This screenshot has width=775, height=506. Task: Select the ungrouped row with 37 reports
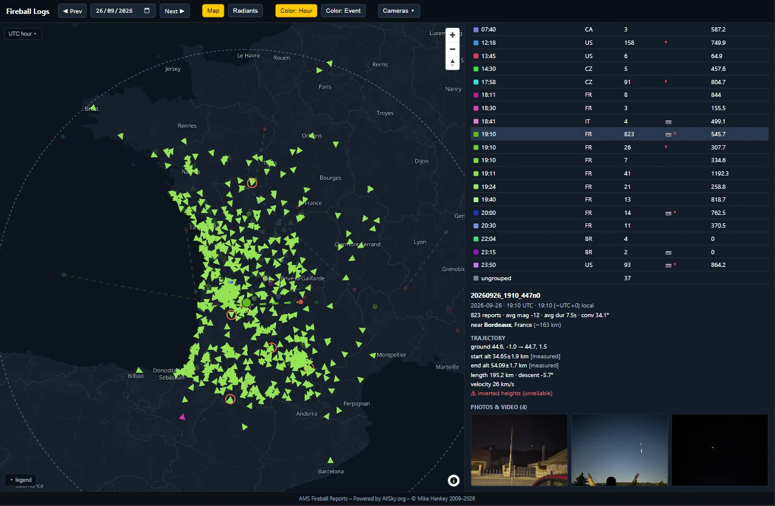619,278
